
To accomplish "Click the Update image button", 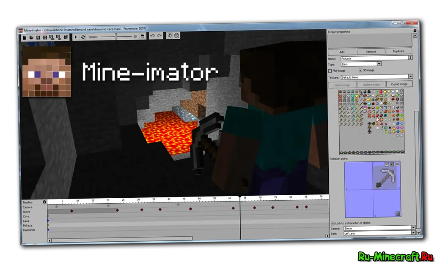I will tap(371, 85).
